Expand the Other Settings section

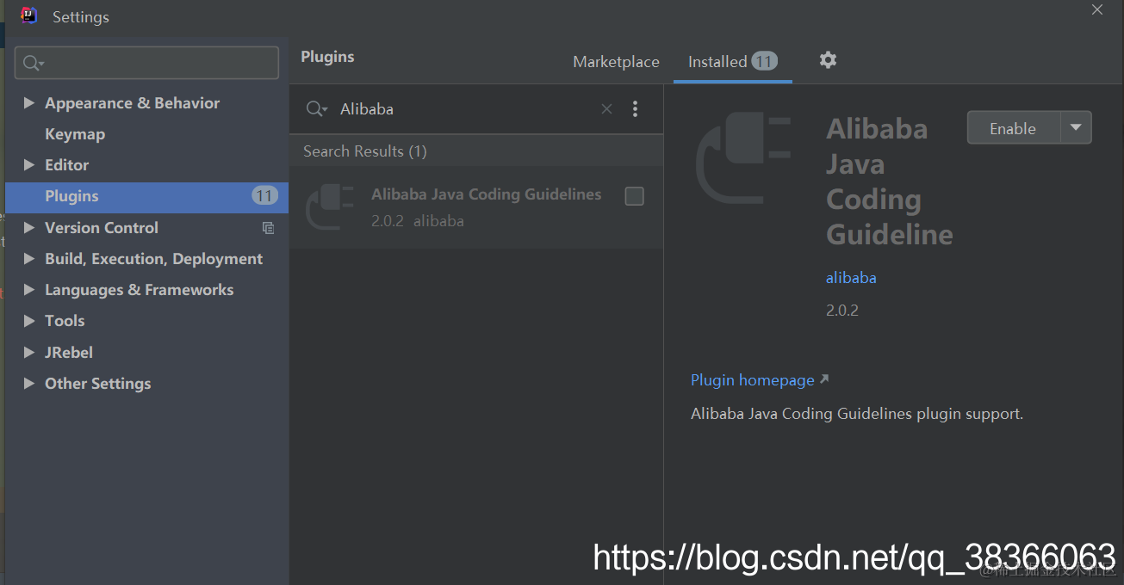click(29, 384)
